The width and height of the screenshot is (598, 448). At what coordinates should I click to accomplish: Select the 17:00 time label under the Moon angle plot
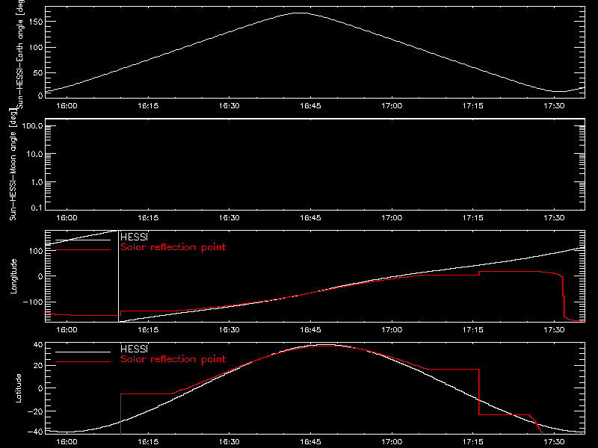(x=392, y=218)
